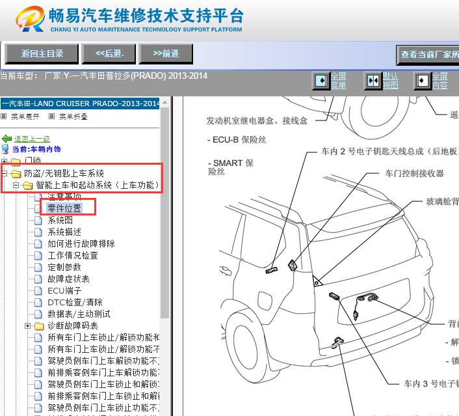Open the ECU端子 page
Image resolution: width=459 pixels, height=416 pixels.
tap(65, 290)
